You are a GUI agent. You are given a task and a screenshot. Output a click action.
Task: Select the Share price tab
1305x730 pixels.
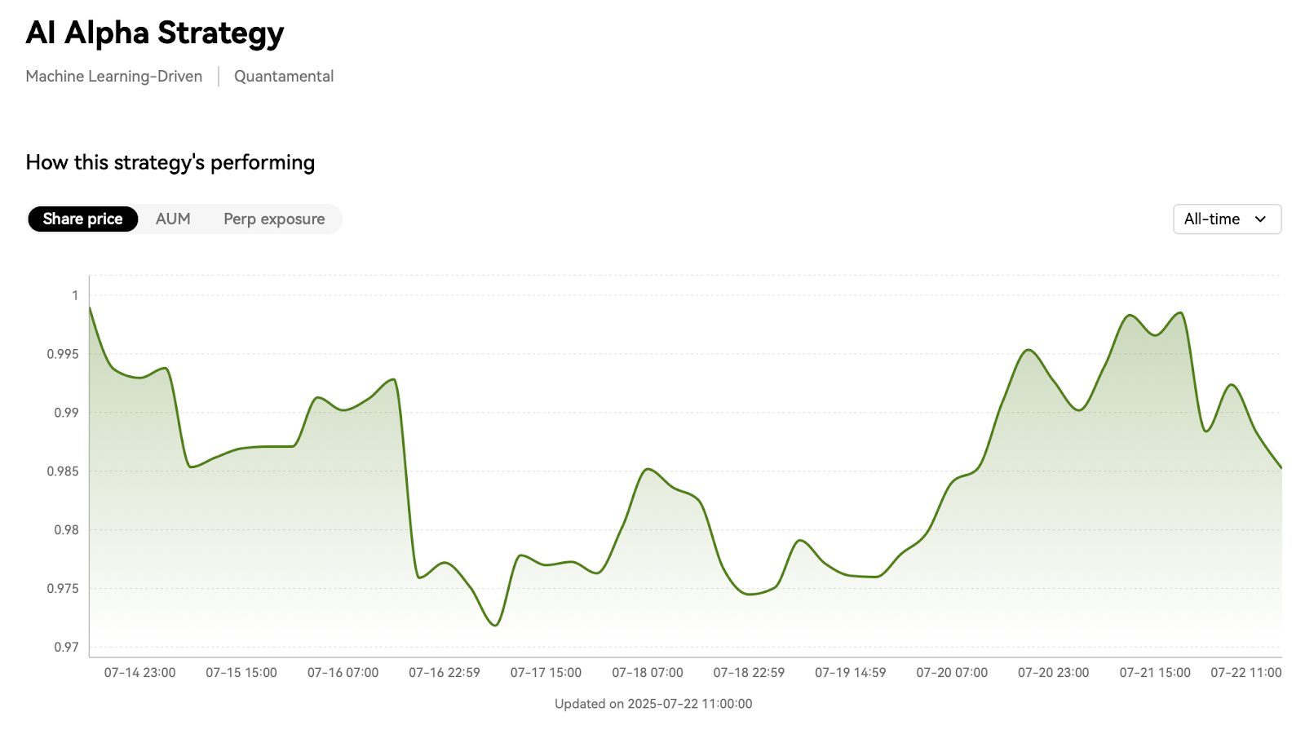(82, 219)
